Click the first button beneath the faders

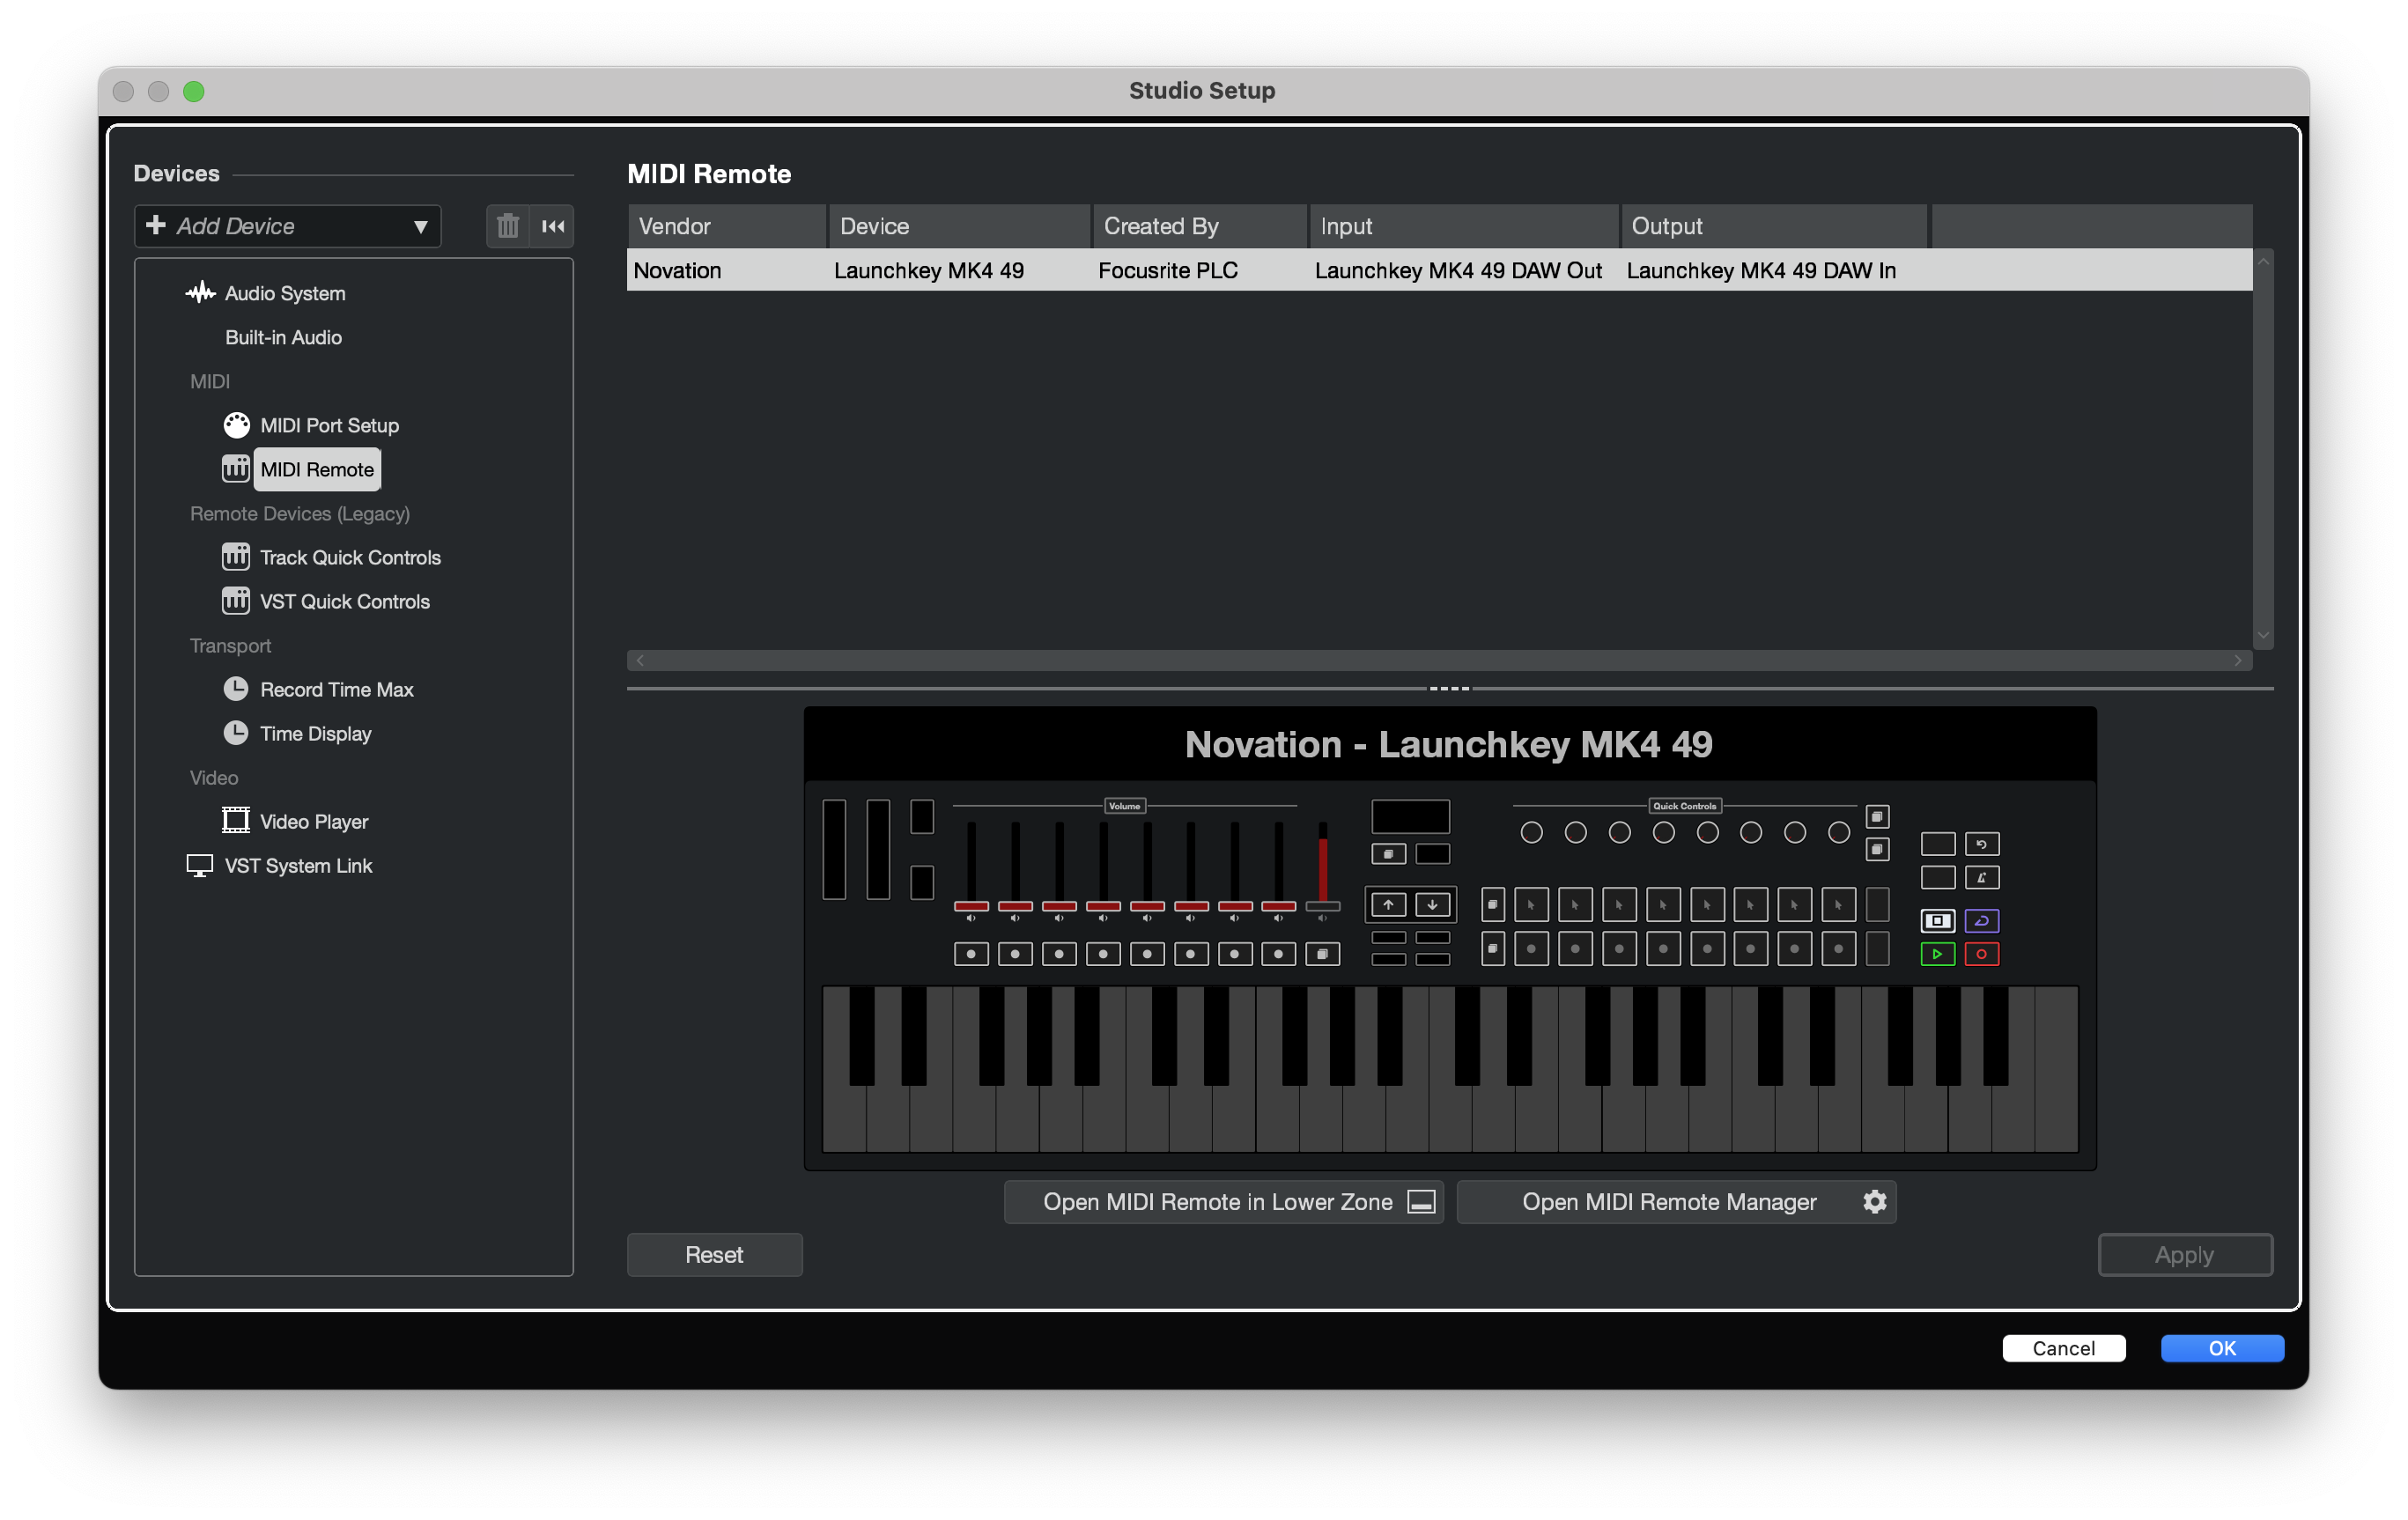tap(971, 954)
